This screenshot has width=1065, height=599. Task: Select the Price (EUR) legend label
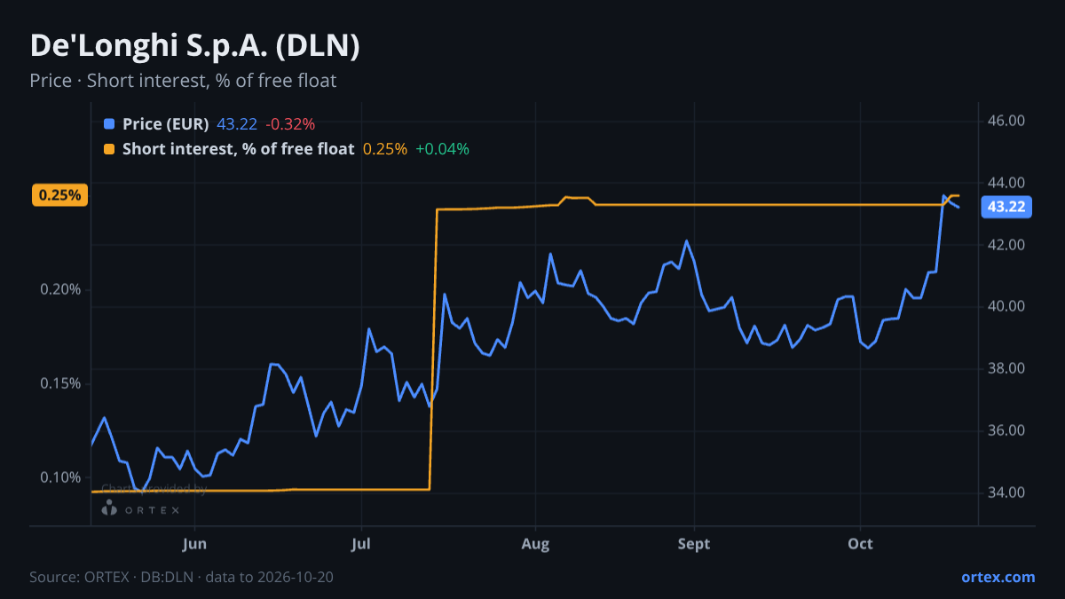tap(166, 124)
